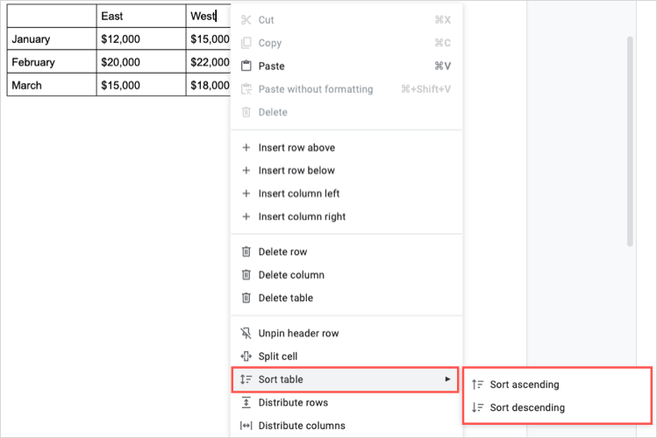Click the trash icon beside Delete table
The height and width of the screenshot is (438, 657).
tap(246, 298)
